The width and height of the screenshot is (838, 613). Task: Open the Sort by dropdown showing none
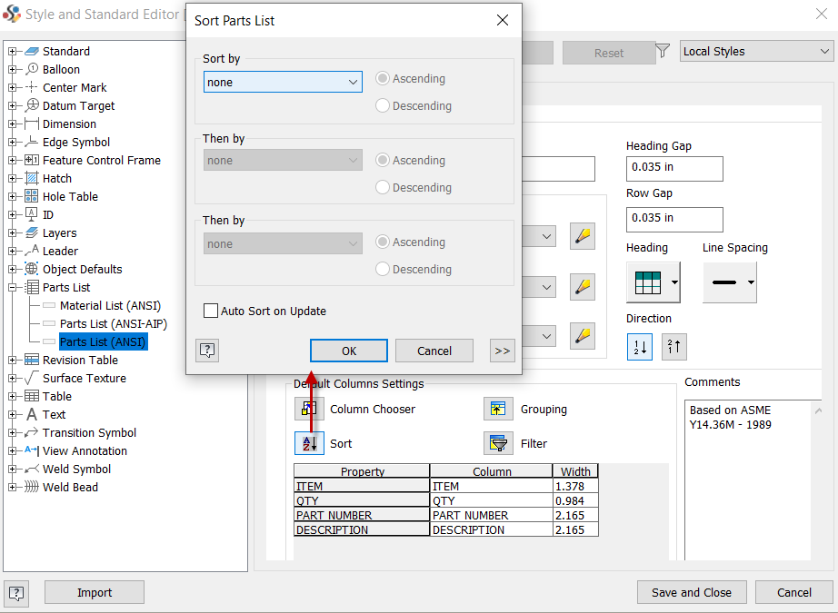tap(283, 81)
